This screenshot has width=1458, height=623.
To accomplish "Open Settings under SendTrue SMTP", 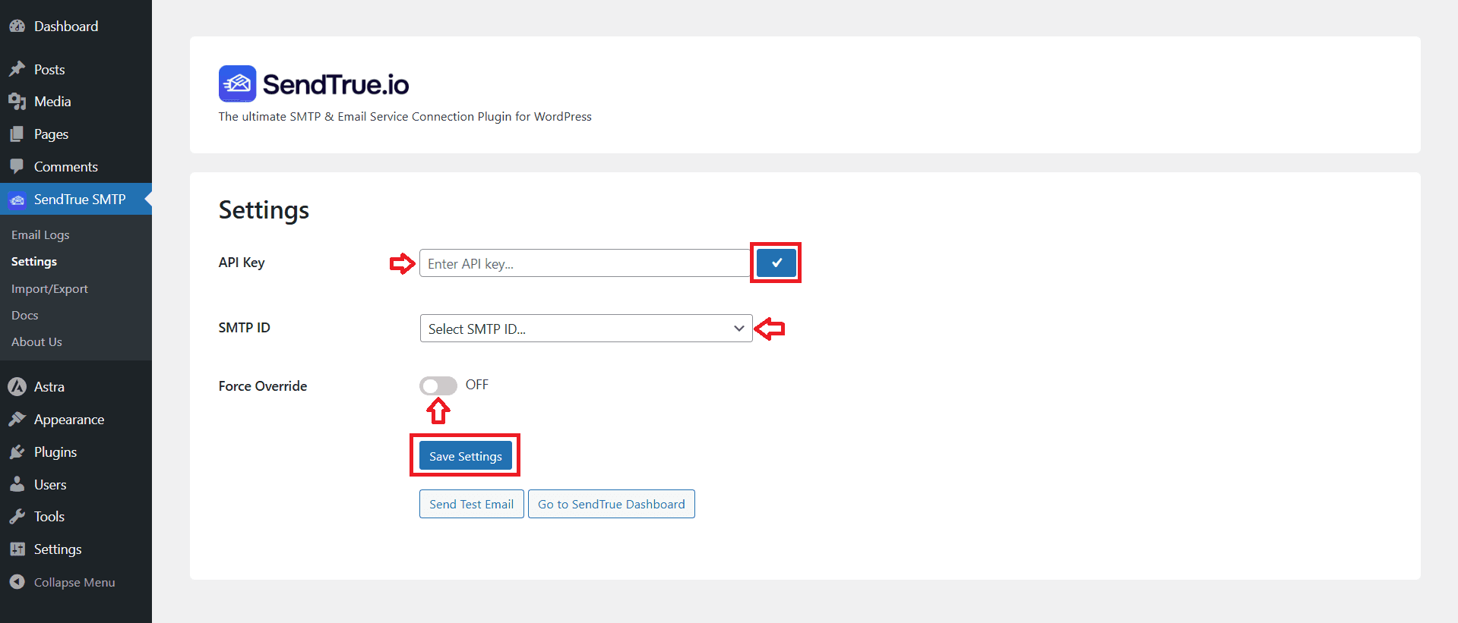I will pyautogui.click(x=34, y=262).
